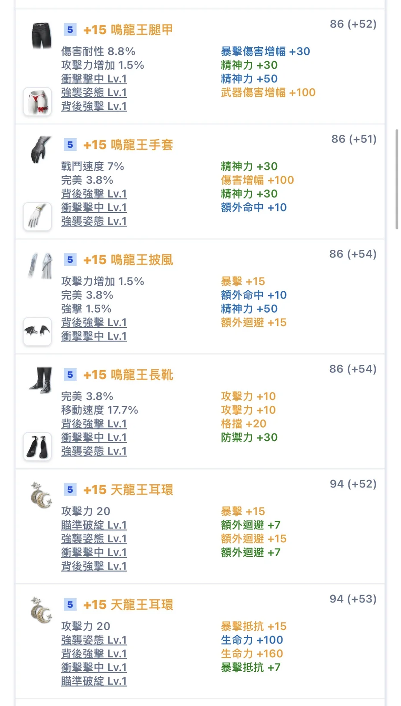
Task: Click quality badge 5 beside 鳴龍王腿甲
Action: (x=70, y=30)
